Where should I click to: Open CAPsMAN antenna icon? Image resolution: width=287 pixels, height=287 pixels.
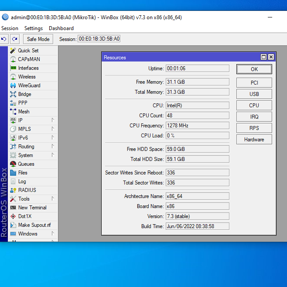pos(13,59)
